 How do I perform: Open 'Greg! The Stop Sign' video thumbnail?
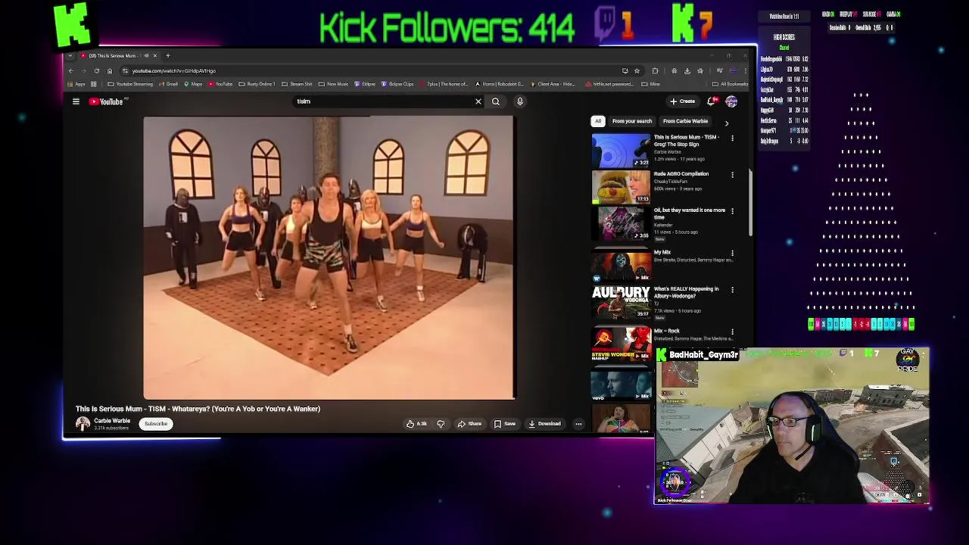click(x=621, y=151)
